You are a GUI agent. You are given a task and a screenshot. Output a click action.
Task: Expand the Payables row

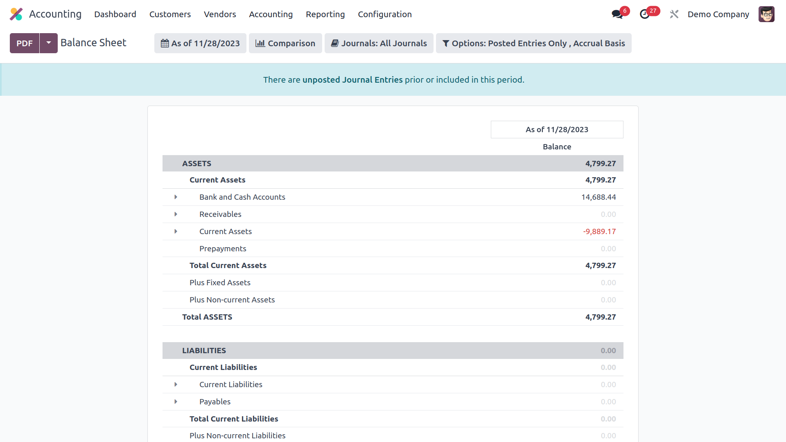click(x=176, y=402)
